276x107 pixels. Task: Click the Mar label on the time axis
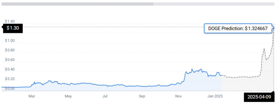pyautogui.click(x=32, y=96)
